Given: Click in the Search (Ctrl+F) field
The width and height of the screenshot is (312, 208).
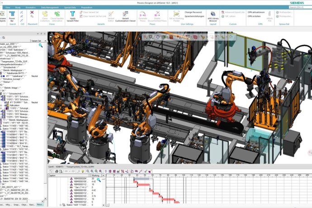Looking at the screenshot, I should 299,7.
